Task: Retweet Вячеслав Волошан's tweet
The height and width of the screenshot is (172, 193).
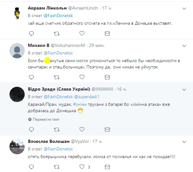Action: pyautogui.click(x=57, y=167)
